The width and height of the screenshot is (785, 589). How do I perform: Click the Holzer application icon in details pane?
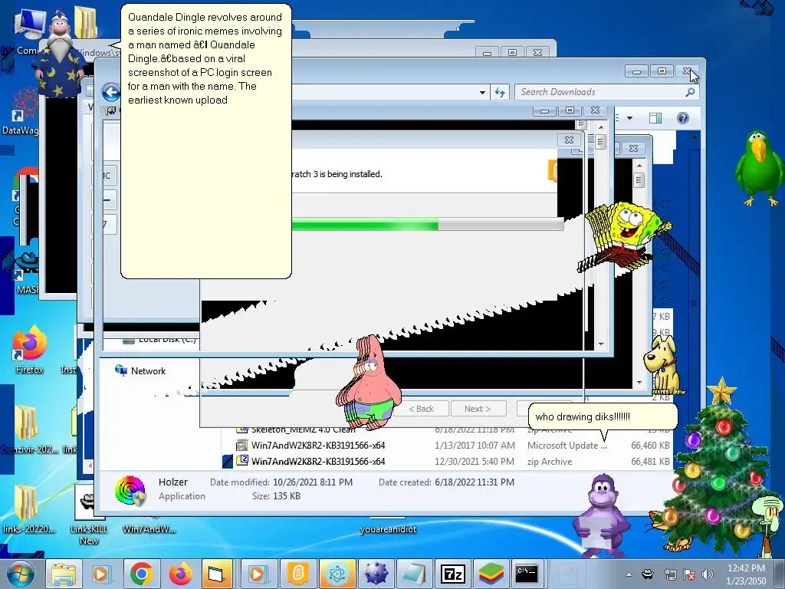coord(130,490)
